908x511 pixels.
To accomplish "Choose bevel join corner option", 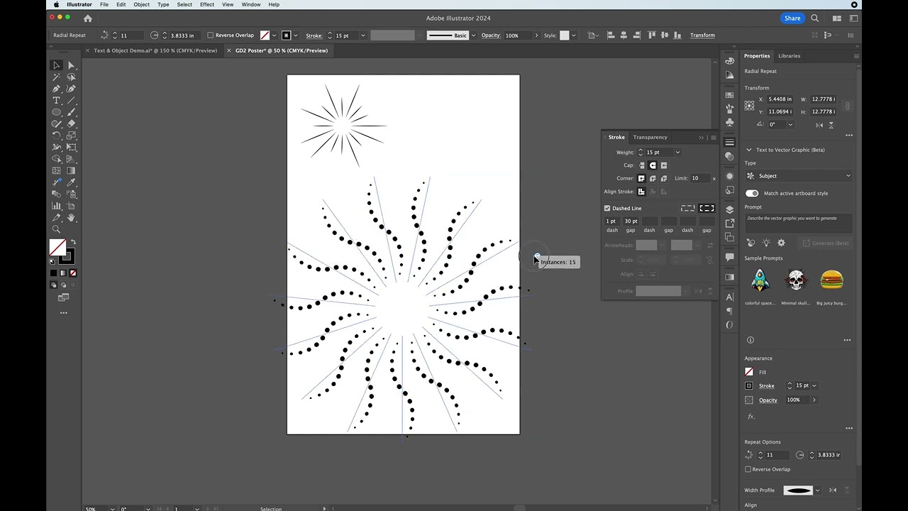I will pyautogui.click(x=664, y=178).
